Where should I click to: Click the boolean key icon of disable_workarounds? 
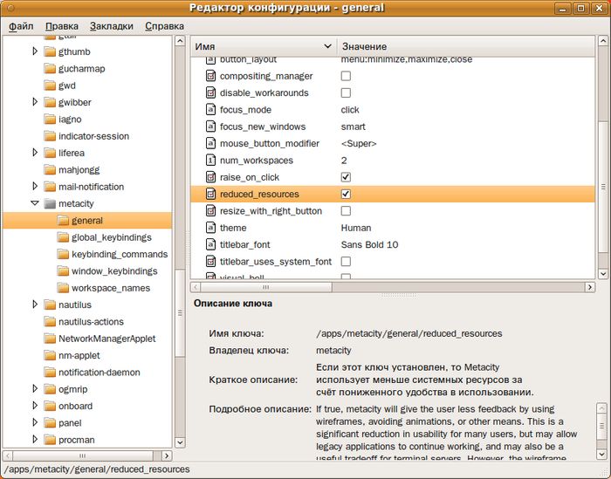[x=210, y=92]
